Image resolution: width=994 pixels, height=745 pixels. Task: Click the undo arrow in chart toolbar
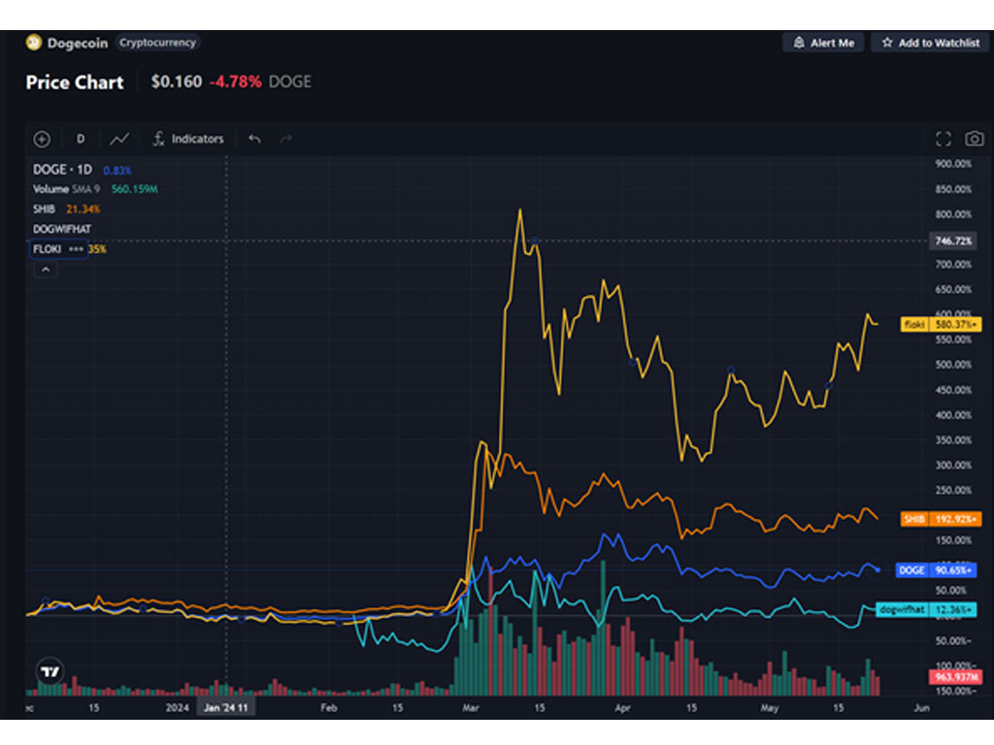point(255,139)
